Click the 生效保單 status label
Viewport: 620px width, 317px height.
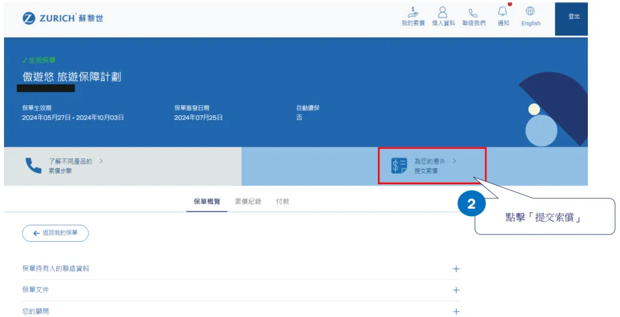[39, 60]
